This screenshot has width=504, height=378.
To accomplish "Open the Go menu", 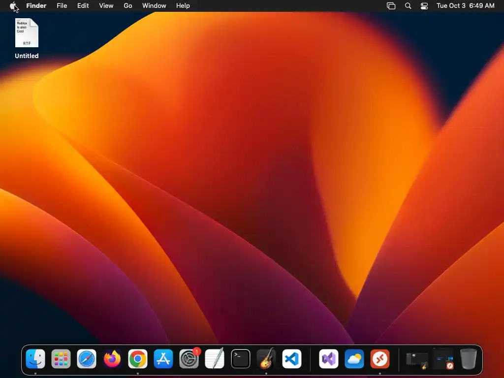I will point(128,6).
